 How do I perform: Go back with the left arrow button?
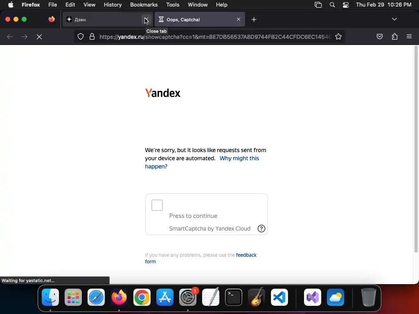coord(10,36)
